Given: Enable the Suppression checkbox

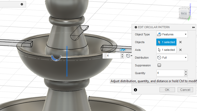Looking at the screenshot, I should point(159,65).
